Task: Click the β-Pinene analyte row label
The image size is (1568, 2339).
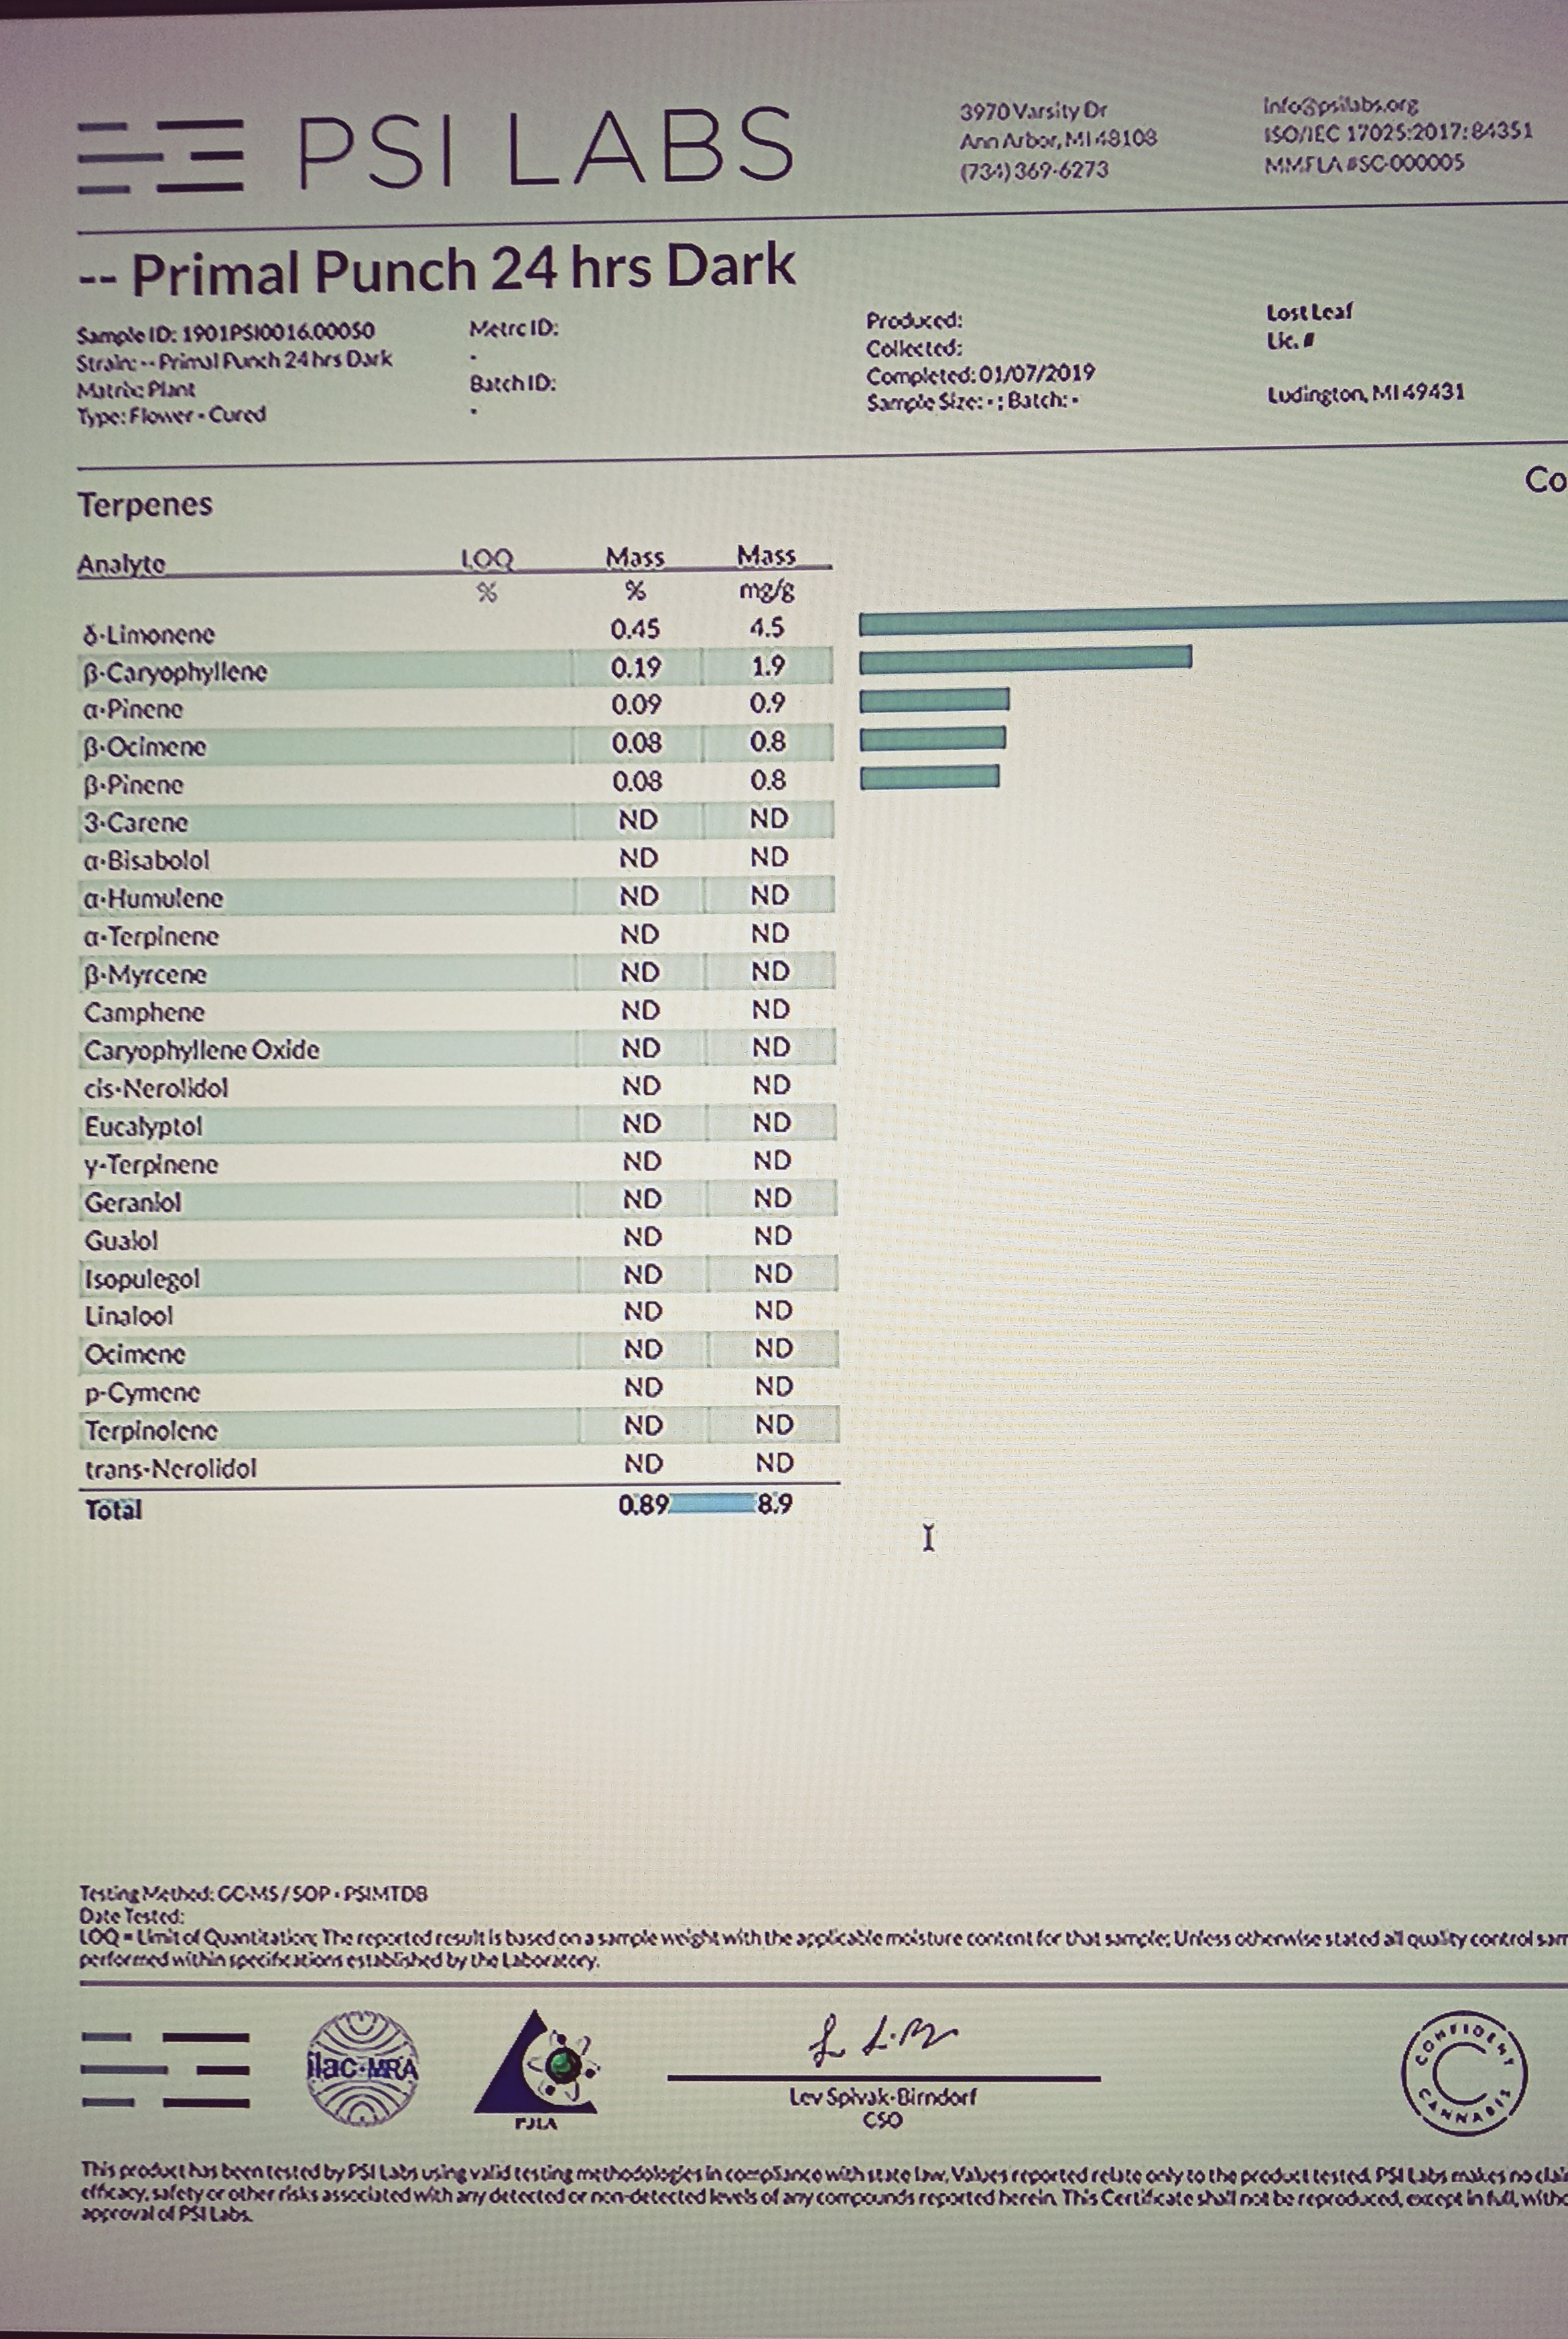Action: pos(134,785)
